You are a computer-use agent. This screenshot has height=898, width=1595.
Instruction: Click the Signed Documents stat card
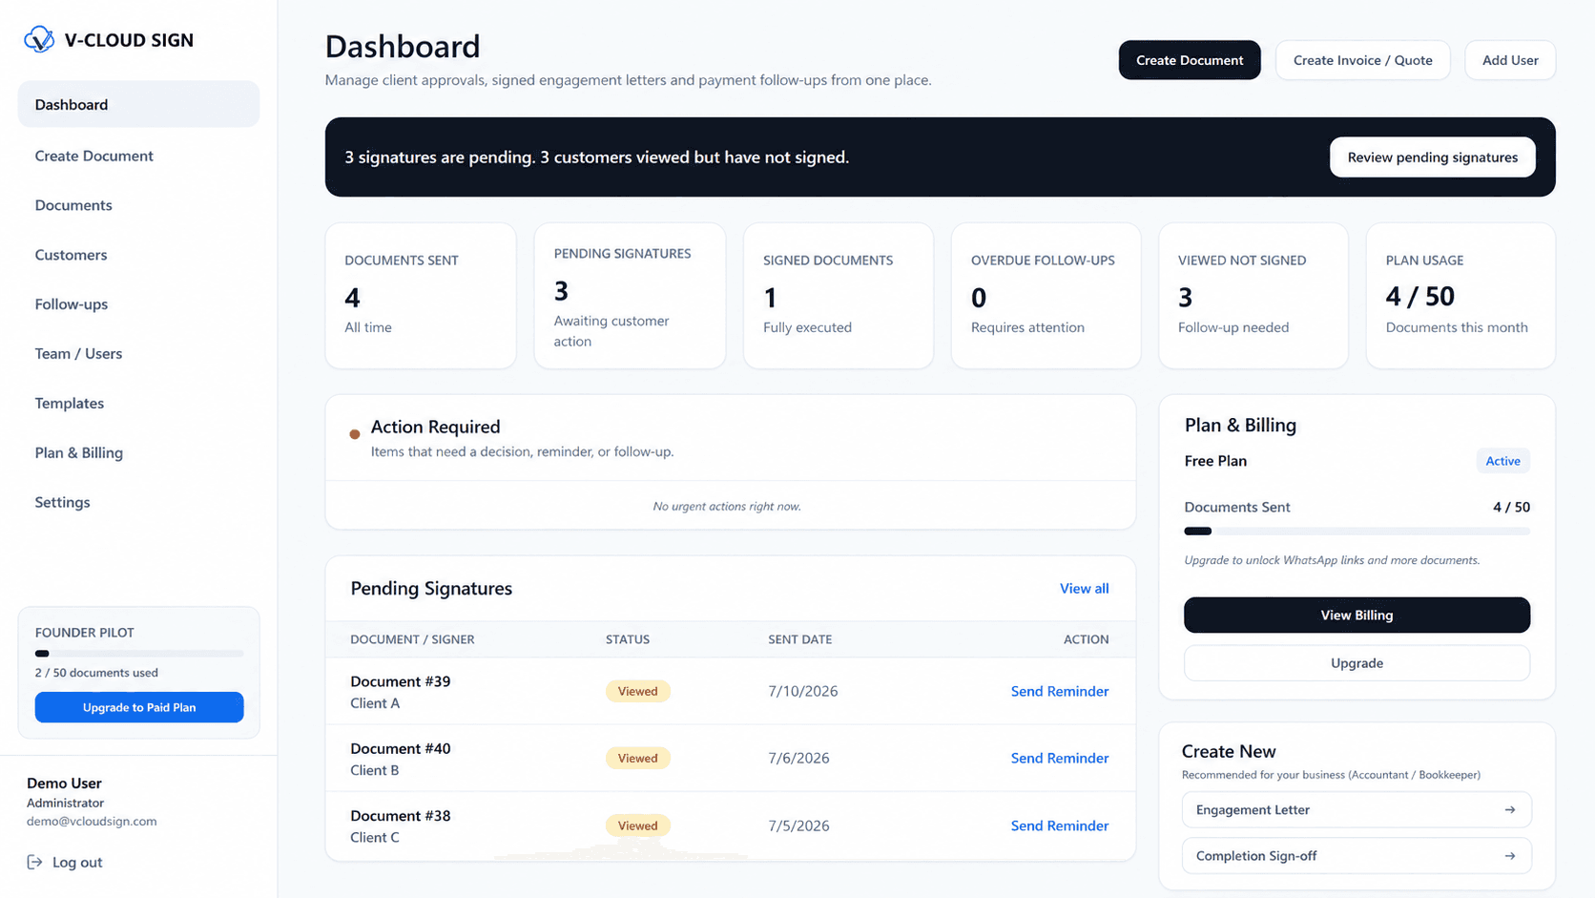(839, 296)
